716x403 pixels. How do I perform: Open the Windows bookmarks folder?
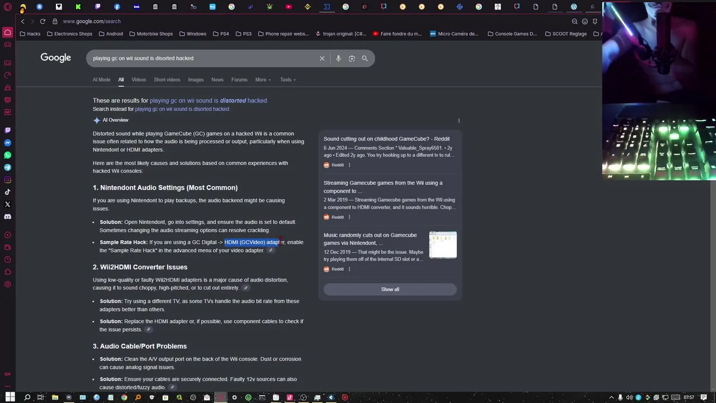[x=193, y=34]
